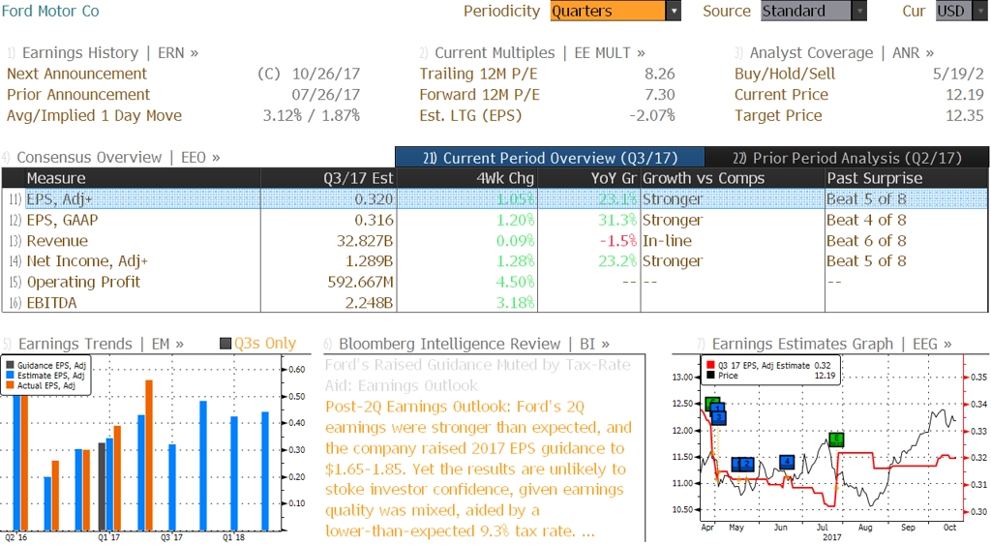This screenshot has width=991, height=545.
Task: Click the Current Price value 12.19
Action: point(965,95)
